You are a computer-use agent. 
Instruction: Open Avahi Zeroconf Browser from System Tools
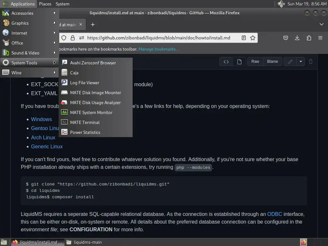pos(95,63)
